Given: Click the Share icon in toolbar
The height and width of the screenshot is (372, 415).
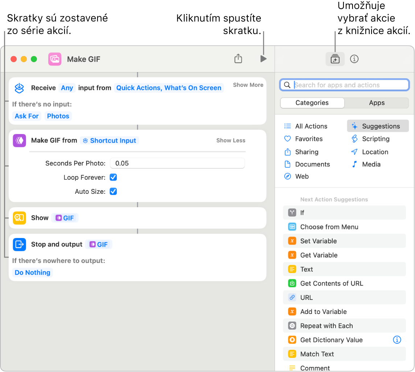Looking at the screenshot, I should pyautogui.click(x=238, y=59).
